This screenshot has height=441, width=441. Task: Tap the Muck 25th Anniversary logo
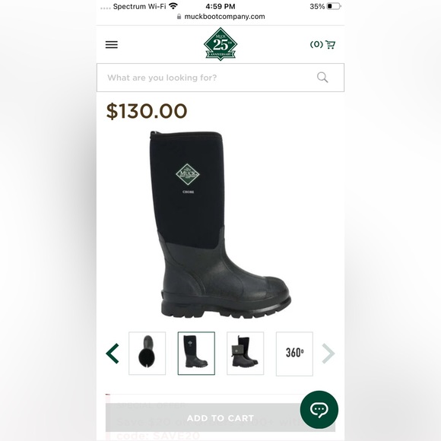(x=220, y=44)
